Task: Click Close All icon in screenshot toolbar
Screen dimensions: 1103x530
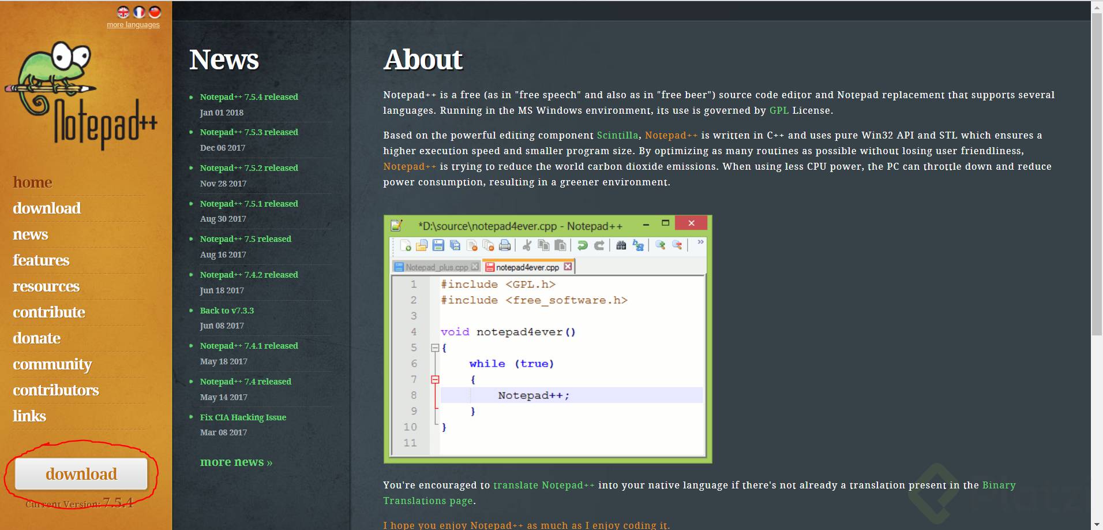Action: click(x=488, y=245)
